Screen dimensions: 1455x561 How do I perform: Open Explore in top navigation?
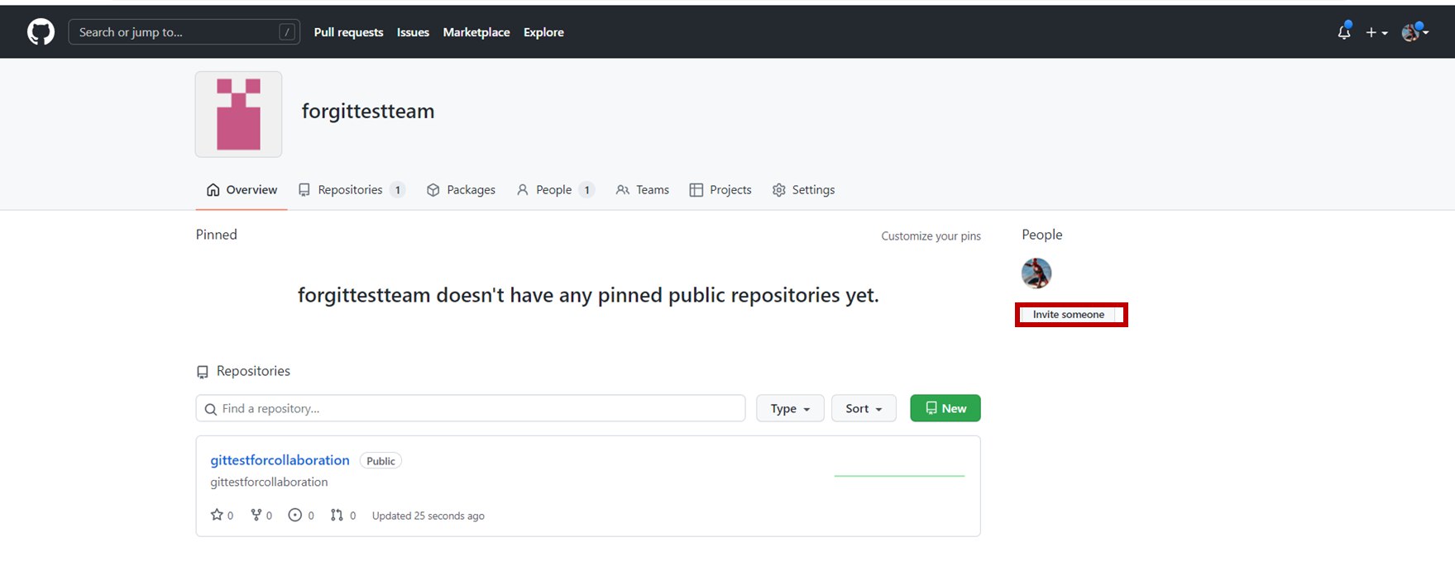[543, 32]
